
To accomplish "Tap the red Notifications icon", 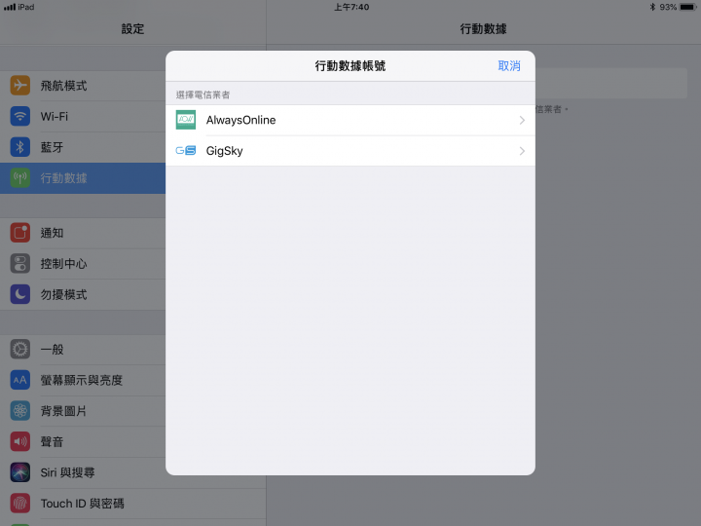I will coord(20,233).
